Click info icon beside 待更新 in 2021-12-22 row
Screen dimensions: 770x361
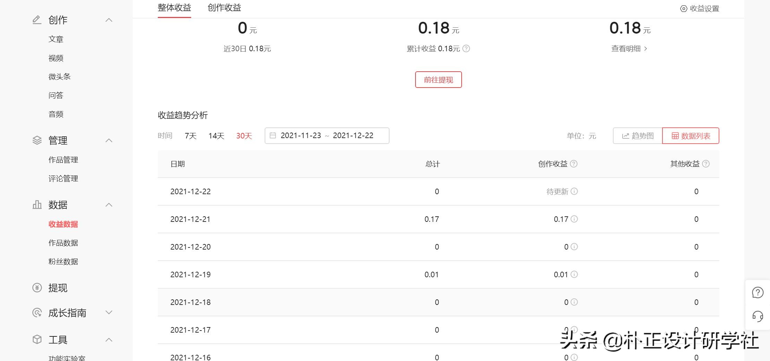click(x=574, y=191)
